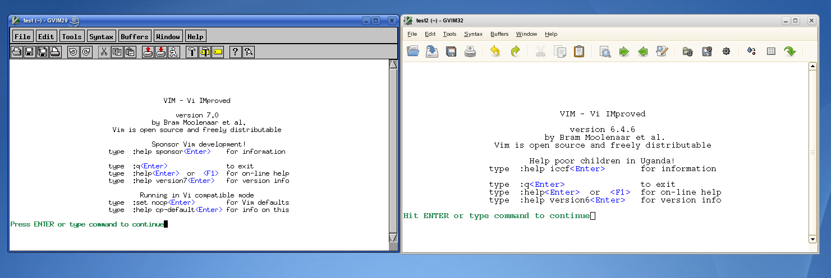Jump to tag with GVIM32 curved green arrow
The width and height of the screenshot is (831, 278).
[790, 51]
